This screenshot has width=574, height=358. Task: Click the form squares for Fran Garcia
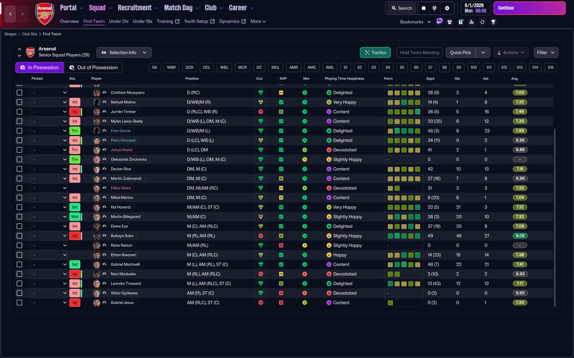click(x=404, y=131)
